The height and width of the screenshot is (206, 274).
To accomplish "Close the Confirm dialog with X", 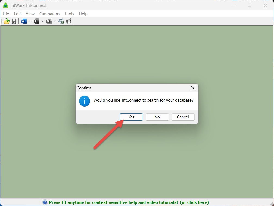I will [192, 88].
